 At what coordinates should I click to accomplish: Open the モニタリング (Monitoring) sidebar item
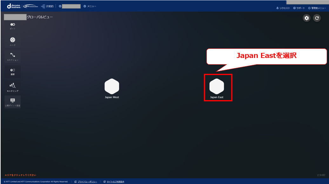pos(13,87)
